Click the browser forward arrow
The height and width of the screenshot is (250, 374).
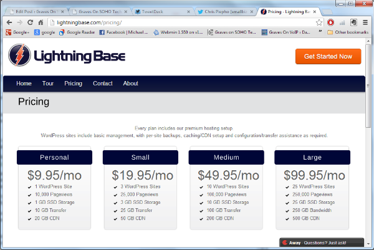point(19,22)
